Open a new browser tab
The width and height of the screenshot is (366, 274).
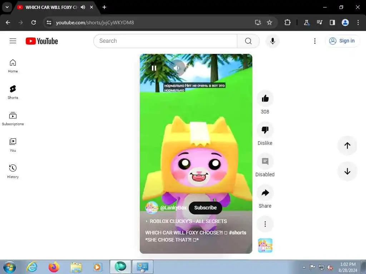tap(104, 7)
